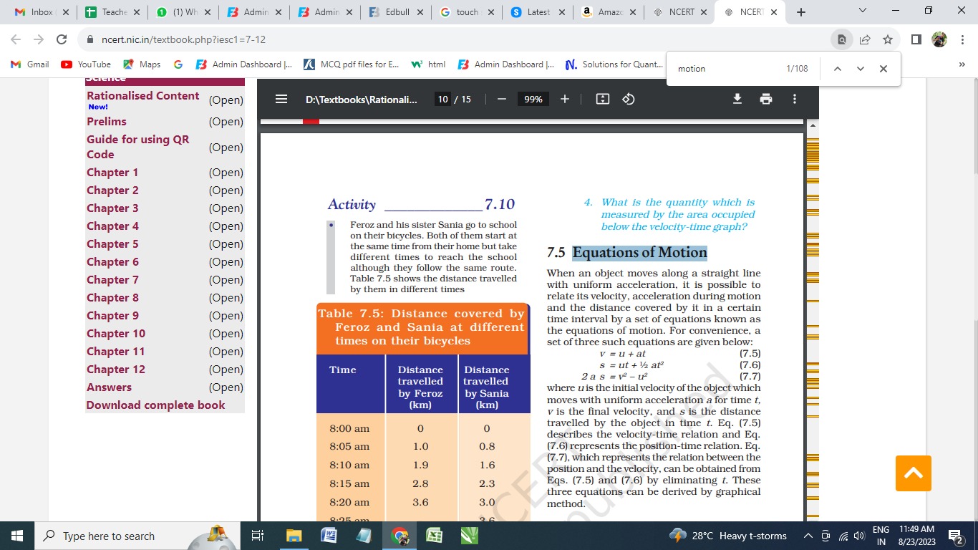Click the PDF page number field

point(443,99)
